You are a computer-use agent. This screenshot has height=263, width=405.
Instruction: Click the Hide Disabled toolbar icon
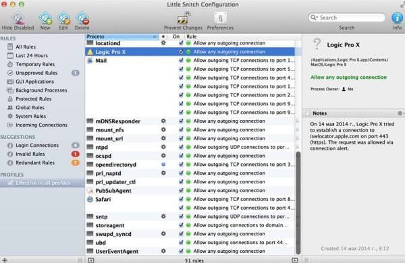point(18,18)
